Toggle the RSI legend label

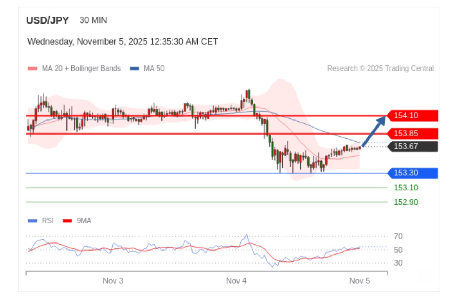[x=48, y=221]
